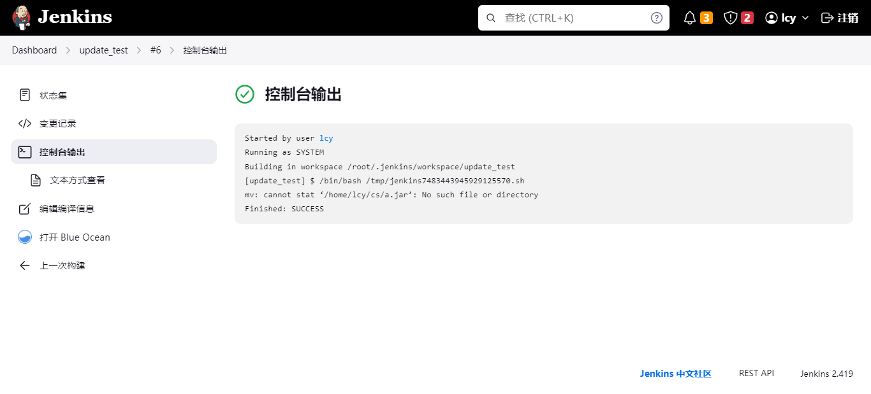Open search help question mark icon
The width and height of the screenshot is (871, 394).
tap(657, 18)
